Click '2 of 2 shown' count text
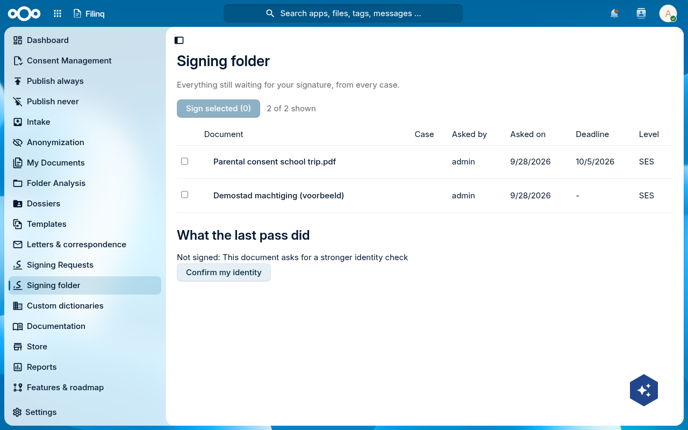 click(x=291, y=109)
